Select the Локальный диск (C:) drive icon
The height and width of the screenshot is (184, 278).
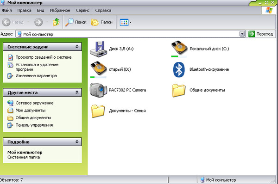[179, 48]
